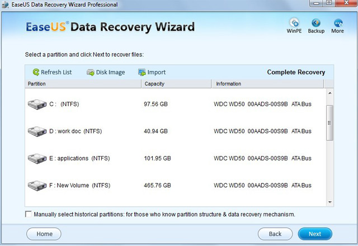
Task: Sort by the Information column header
Action: point(267,84)
